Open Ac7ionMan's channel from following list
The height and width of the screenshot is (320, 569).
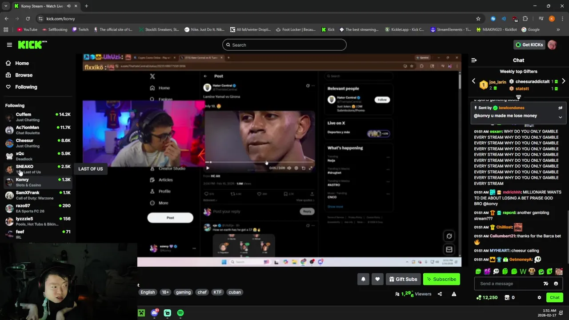point(38,130)
